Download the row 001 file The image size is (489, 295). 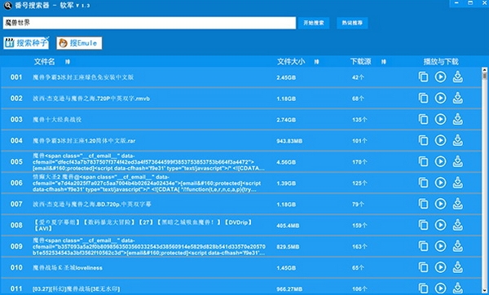[x=457, y=77]
